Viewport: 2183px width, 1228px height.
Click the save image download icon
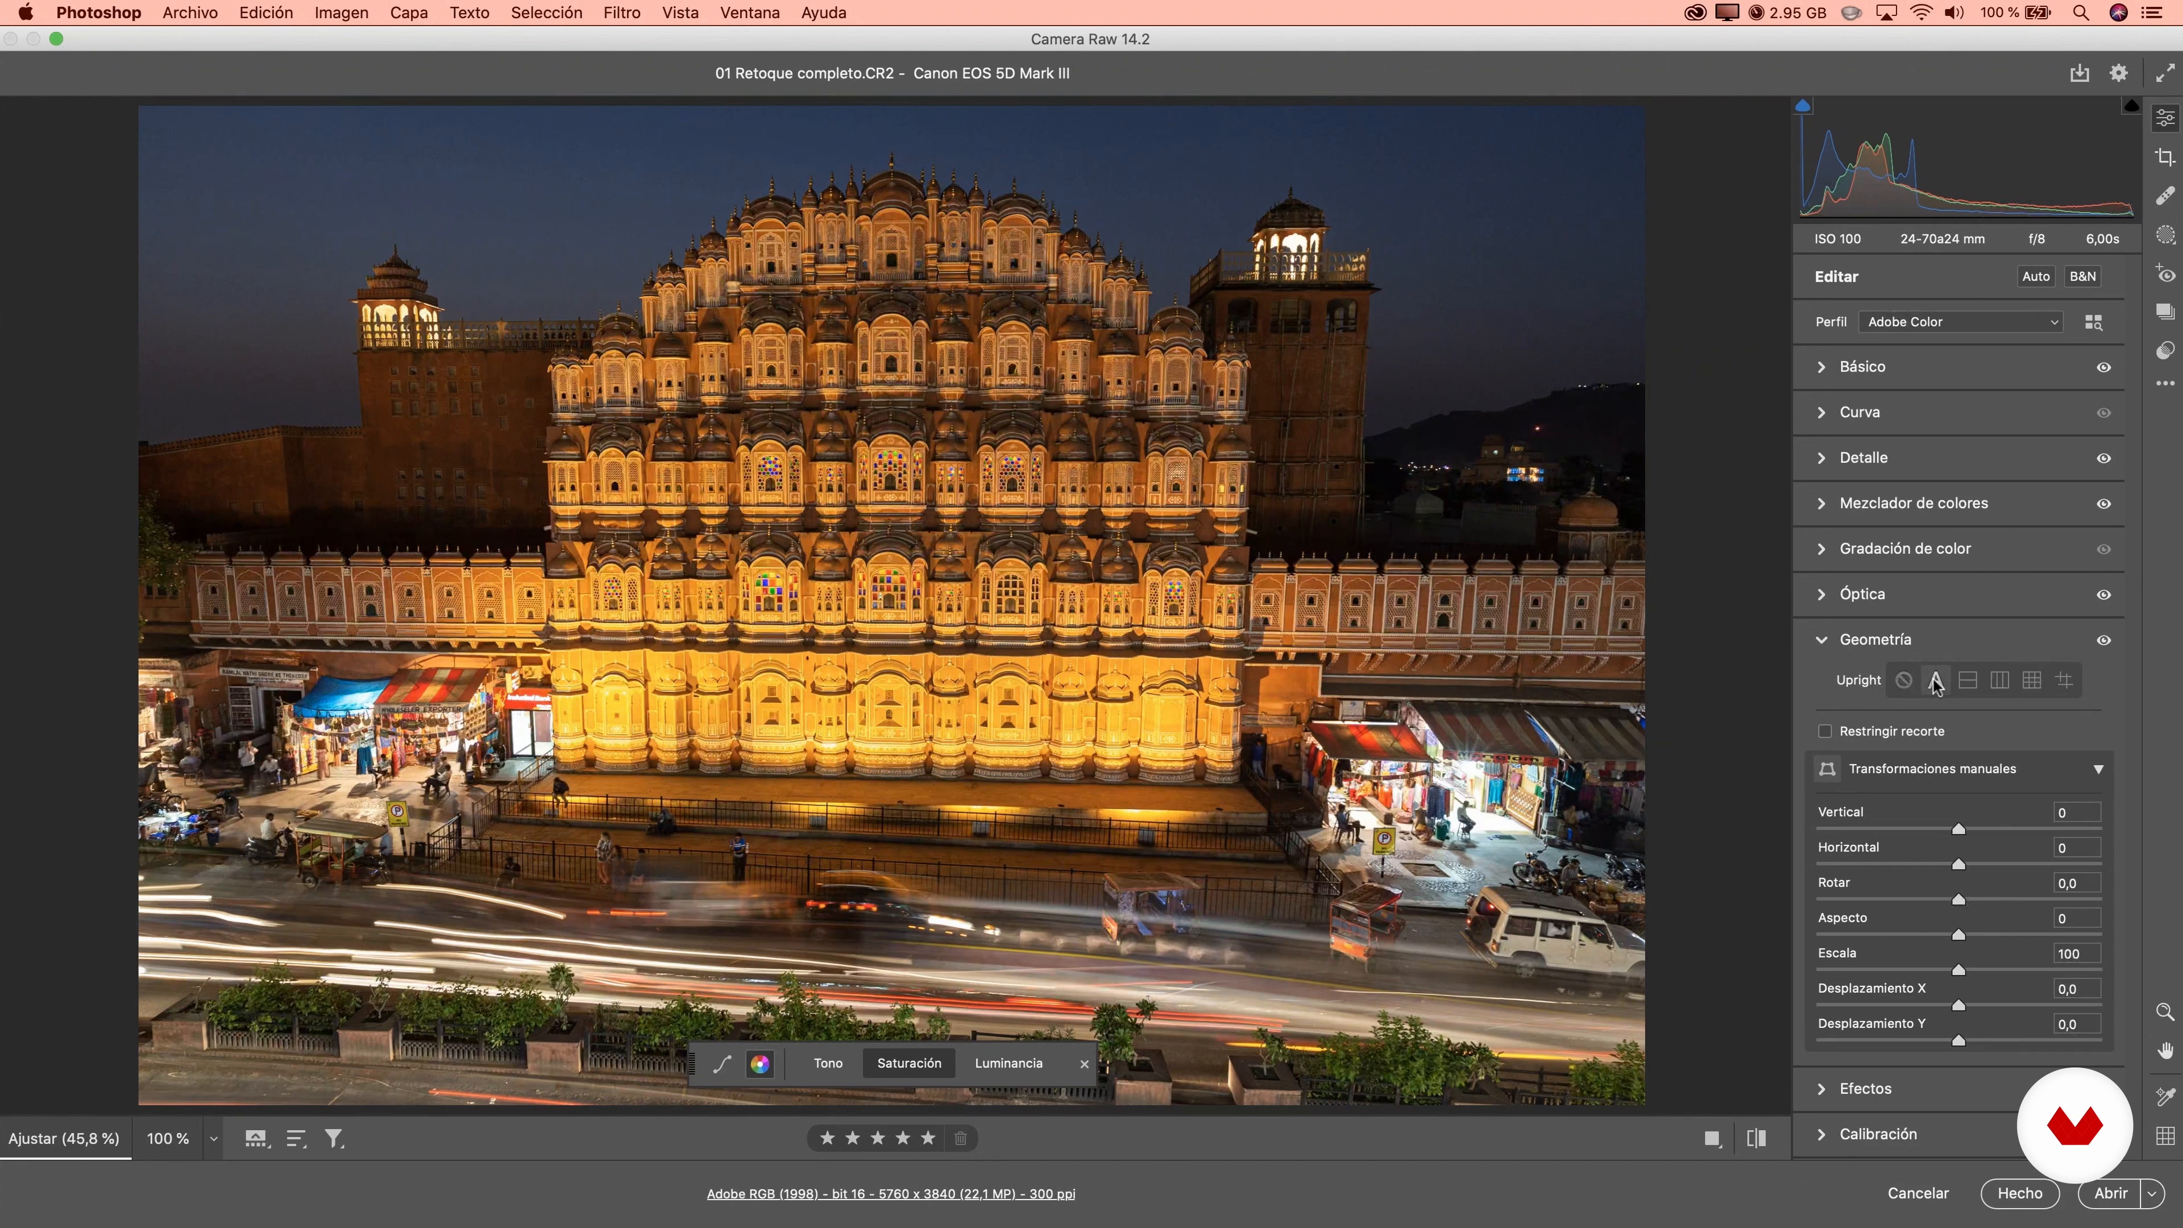tap(2080, 73)
